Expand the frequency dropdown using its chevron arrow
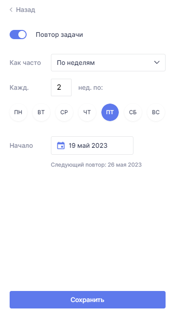Image resolution: width=183 pixels, height=314 pixels. [157, 63]
